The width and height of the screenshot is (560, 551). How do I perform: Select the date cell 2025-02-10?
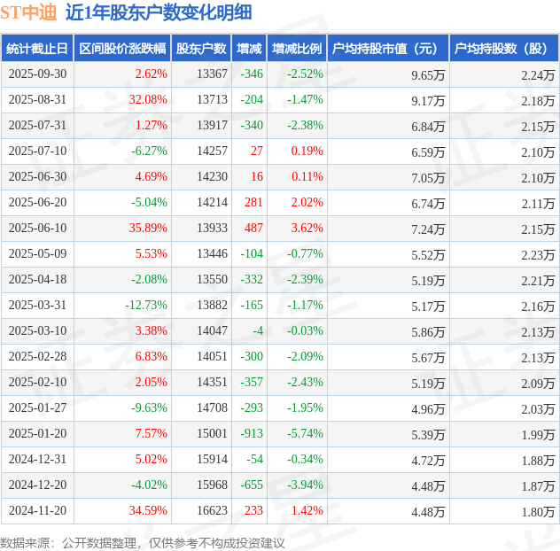pos(37,382)
